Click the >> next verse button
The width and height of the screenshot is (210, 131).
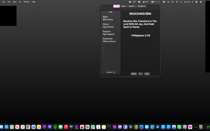pyautogui.click(x=140, y=74)
